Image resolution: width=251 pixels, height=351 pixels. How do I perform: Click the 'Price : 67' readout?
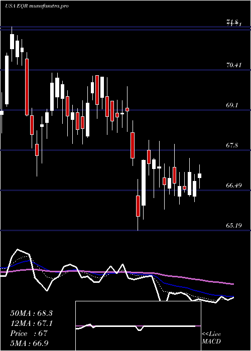point(29,333)
